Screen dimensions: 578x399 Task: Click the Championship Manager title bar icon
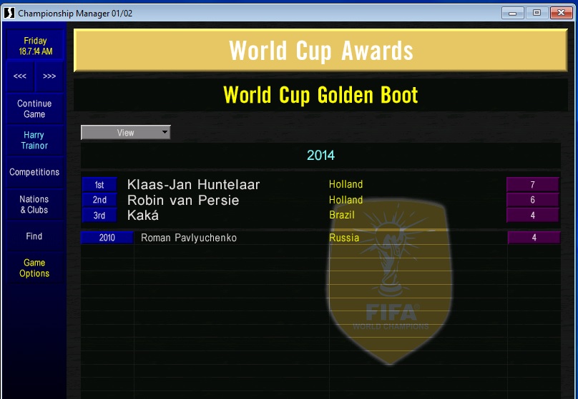(9, 14)
